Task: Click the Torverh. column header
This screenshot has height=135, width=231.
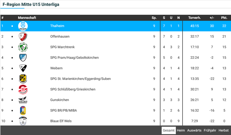Action: [194, 17]
